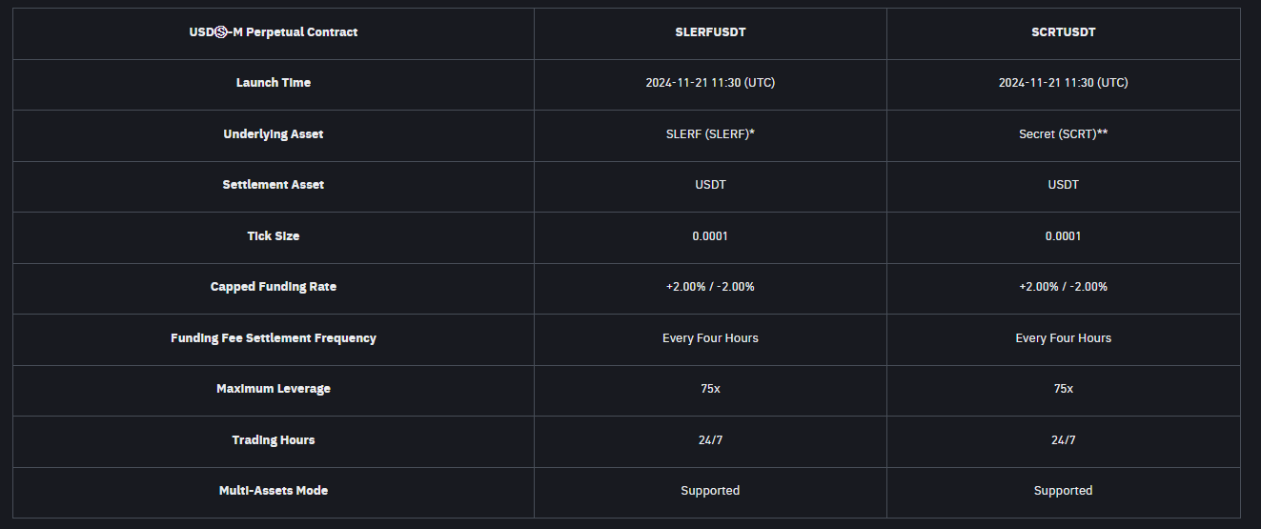The height and width of the screenshot is (529, 1261).
Task: Select the USDⓈ-M Perpetual Contract header cell
Action: coord(274,32)
